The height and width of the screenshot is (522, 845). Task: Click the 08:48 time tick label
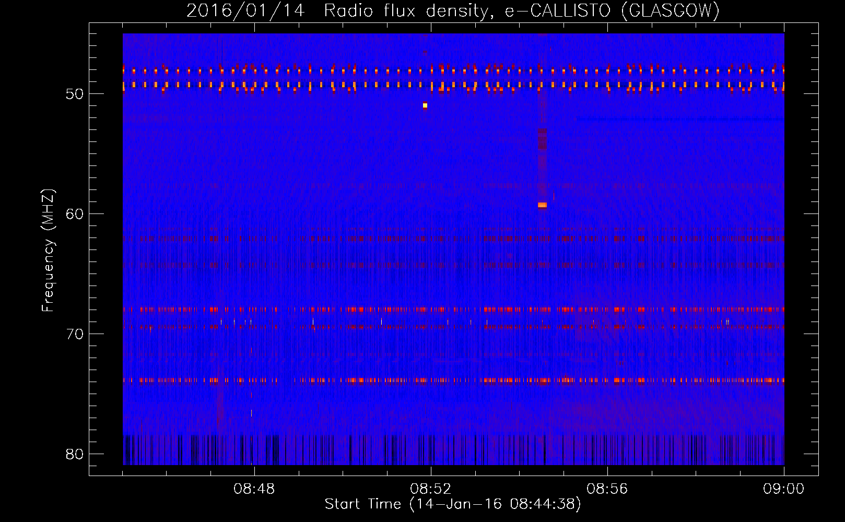254,489
